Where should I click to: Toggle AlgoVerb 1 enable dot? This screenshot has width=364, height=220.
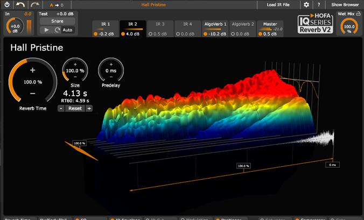tap(206, 34)
